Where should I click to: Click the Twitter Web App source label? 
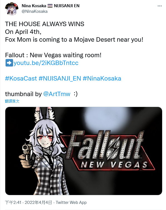(x=71, y=202)
